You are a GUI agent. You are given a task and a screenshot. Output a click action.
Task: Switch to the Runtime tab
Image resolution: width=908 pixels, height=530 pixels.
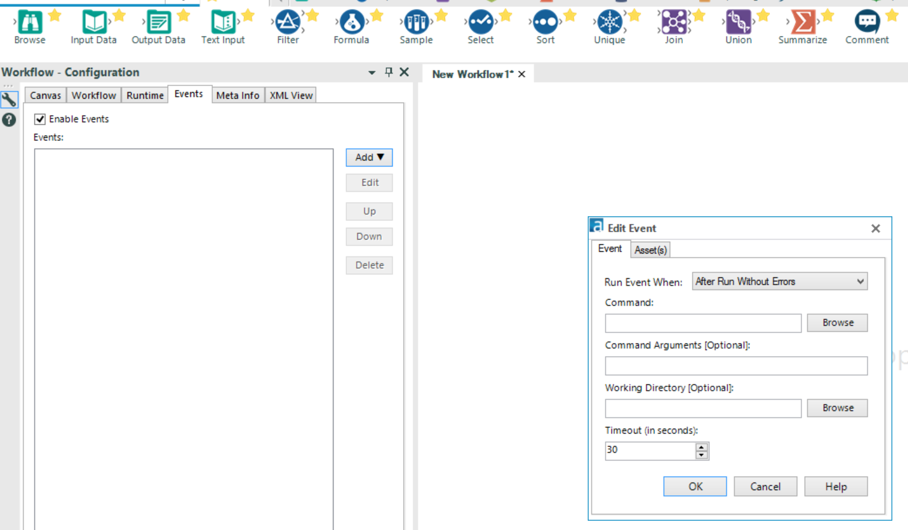tap(144, 95)
